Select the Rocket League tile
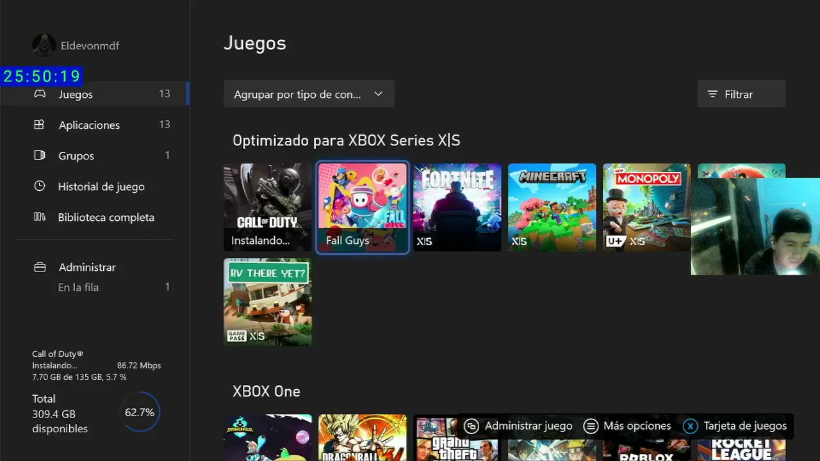The image size is (820, 461). tap(742, 448)
